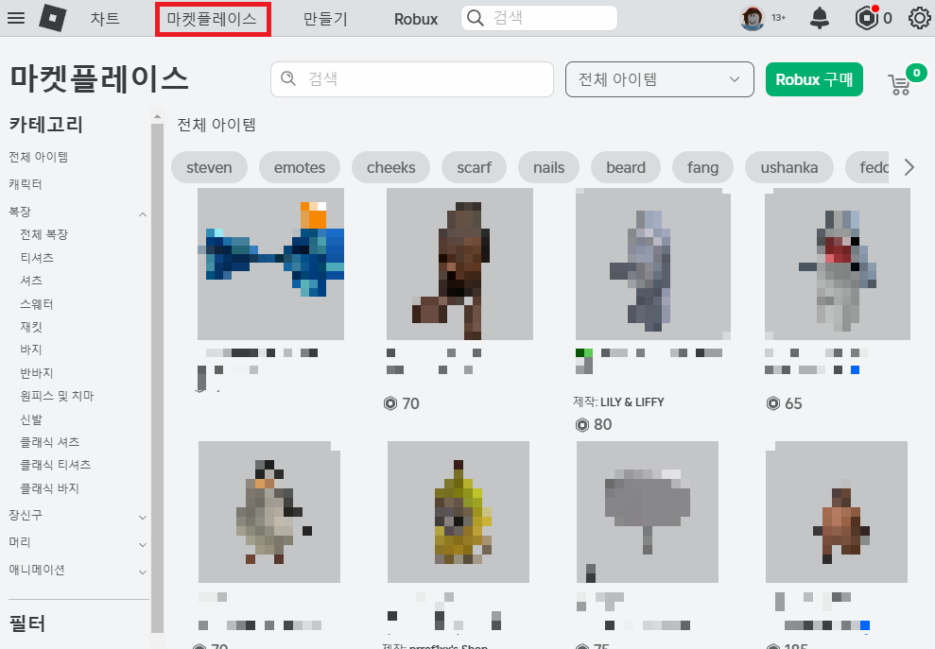The width and height of the screenshot is (935, 649).
Task: Select 클래식 셔츠 subcategory
Action: (49, 442)
